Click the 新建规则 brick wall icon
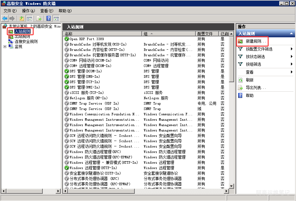Screen dimensions: 296x201 [240, 41]
